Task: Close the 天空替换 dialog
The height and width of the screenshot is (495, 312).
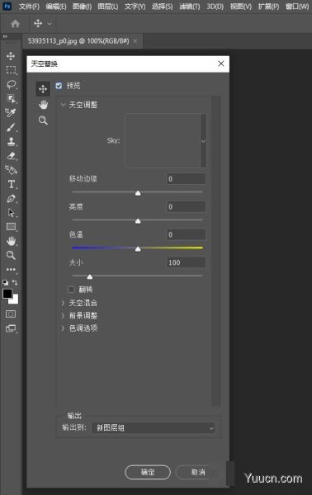Action: point(221,64)
